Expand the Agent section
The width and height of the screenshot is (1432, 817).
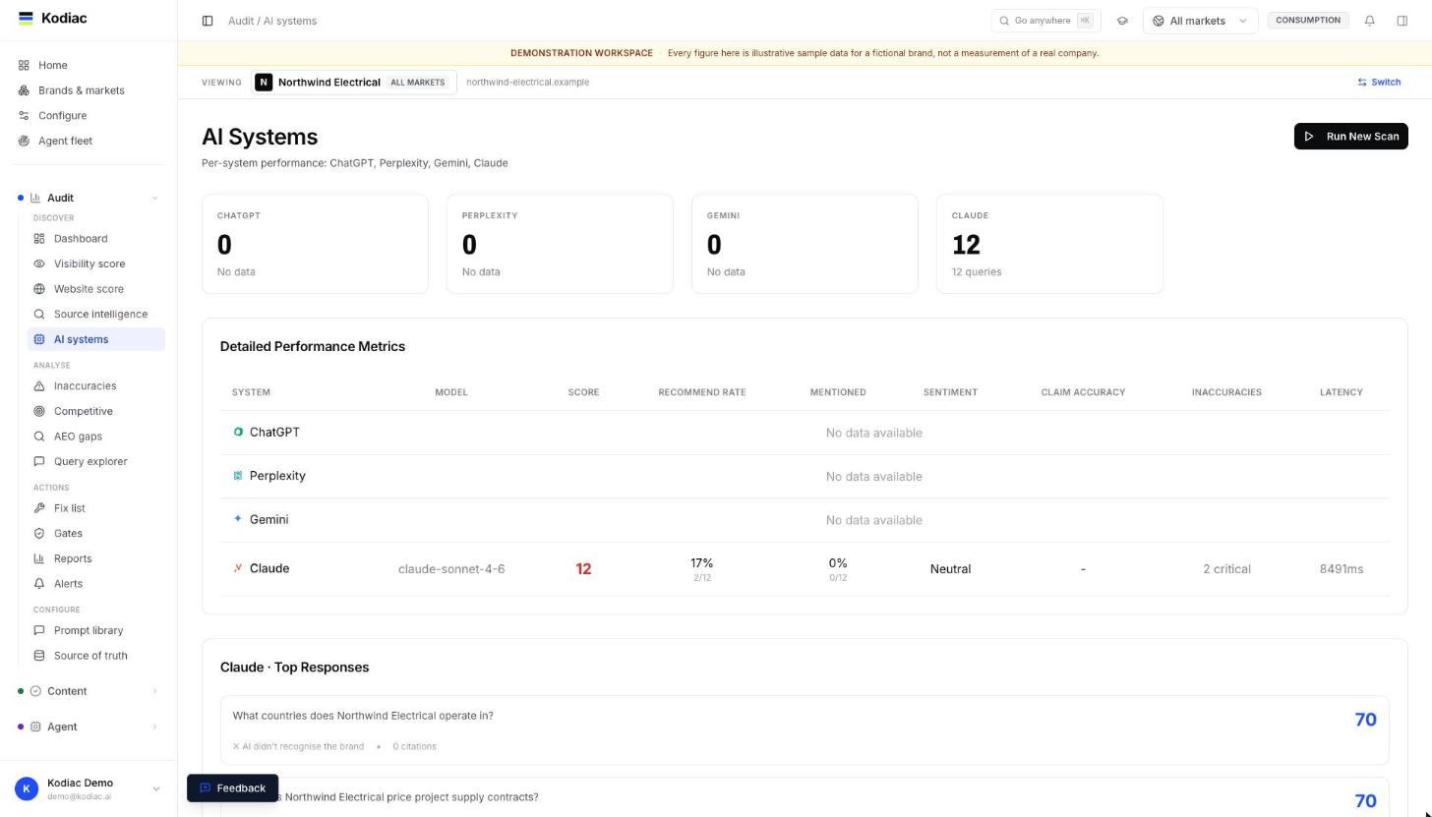point(154,727)
